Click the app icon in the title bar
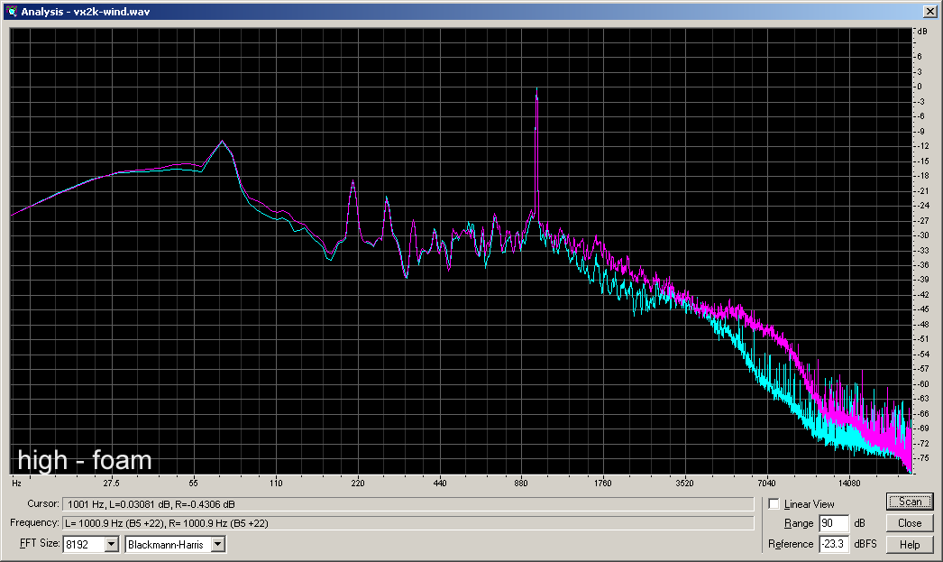This screenshot has width=943, height=562. point(12,11)
